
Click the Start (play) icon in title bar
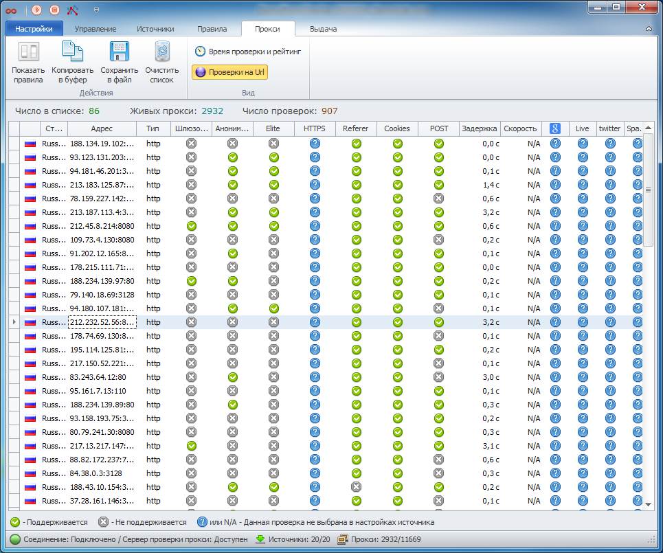pos(36,10)
